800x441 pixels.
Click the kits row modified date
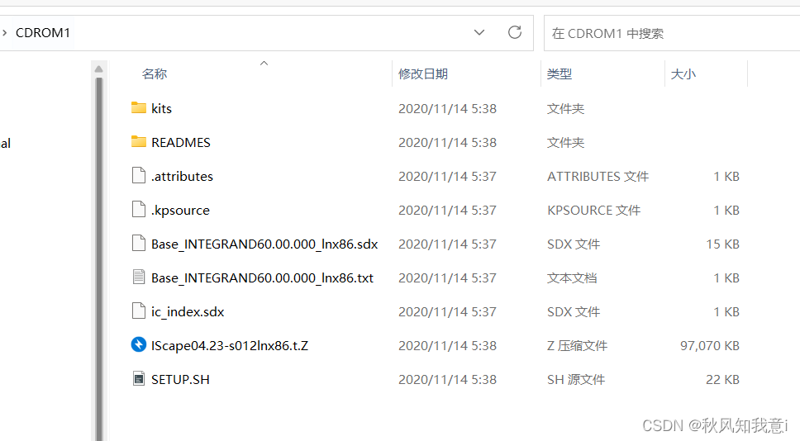tap(447, 108)
